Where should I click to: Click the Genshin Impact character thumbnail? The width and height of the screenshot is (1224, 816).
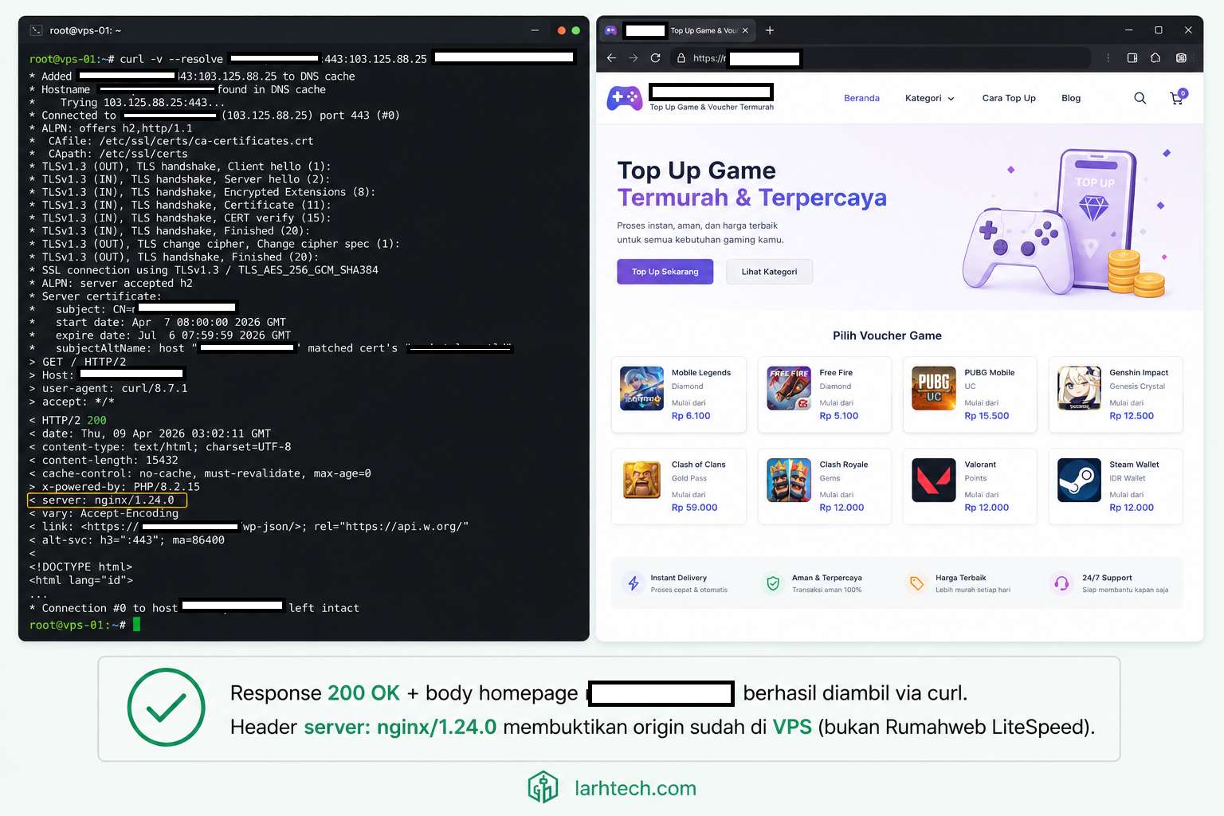click(1079, 388)
